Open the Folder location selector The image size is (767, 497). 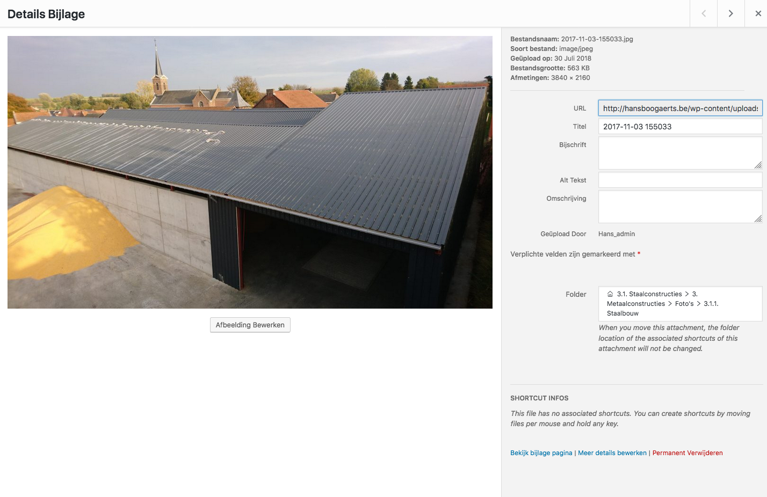click(x=680, y=304)
